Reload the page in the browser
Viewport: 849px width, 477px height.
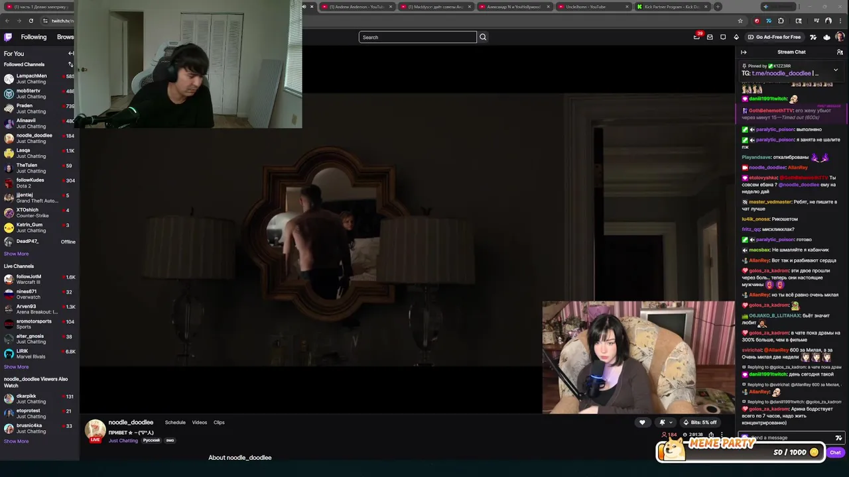[31, 21]
